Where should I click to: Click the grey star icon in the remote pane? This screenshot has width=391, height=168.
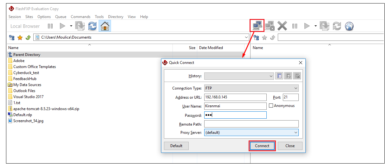264,38
